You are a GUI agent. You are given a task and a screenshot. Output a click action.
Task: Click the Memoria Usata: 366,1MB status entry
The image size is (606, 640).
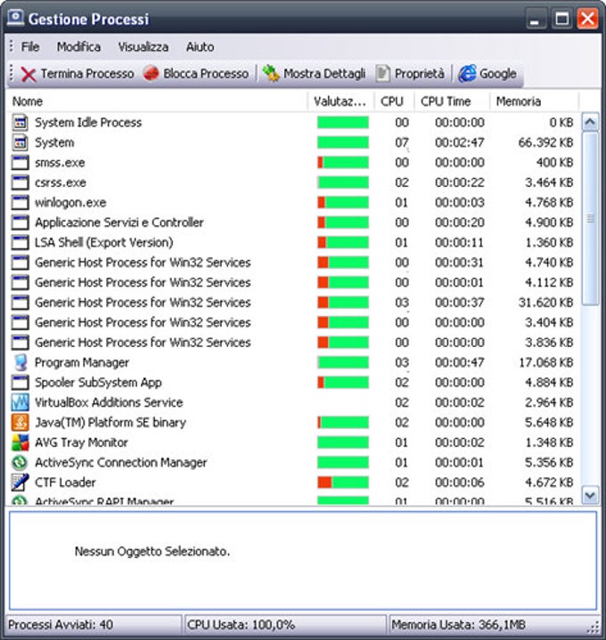point(458,625)
